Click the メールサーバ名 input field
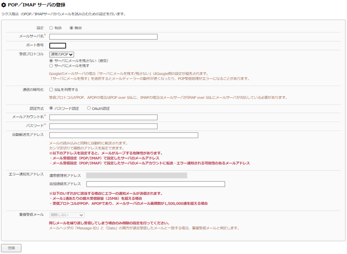The height and width of the screenshot is (254, 347). click(x=103, y=37)
